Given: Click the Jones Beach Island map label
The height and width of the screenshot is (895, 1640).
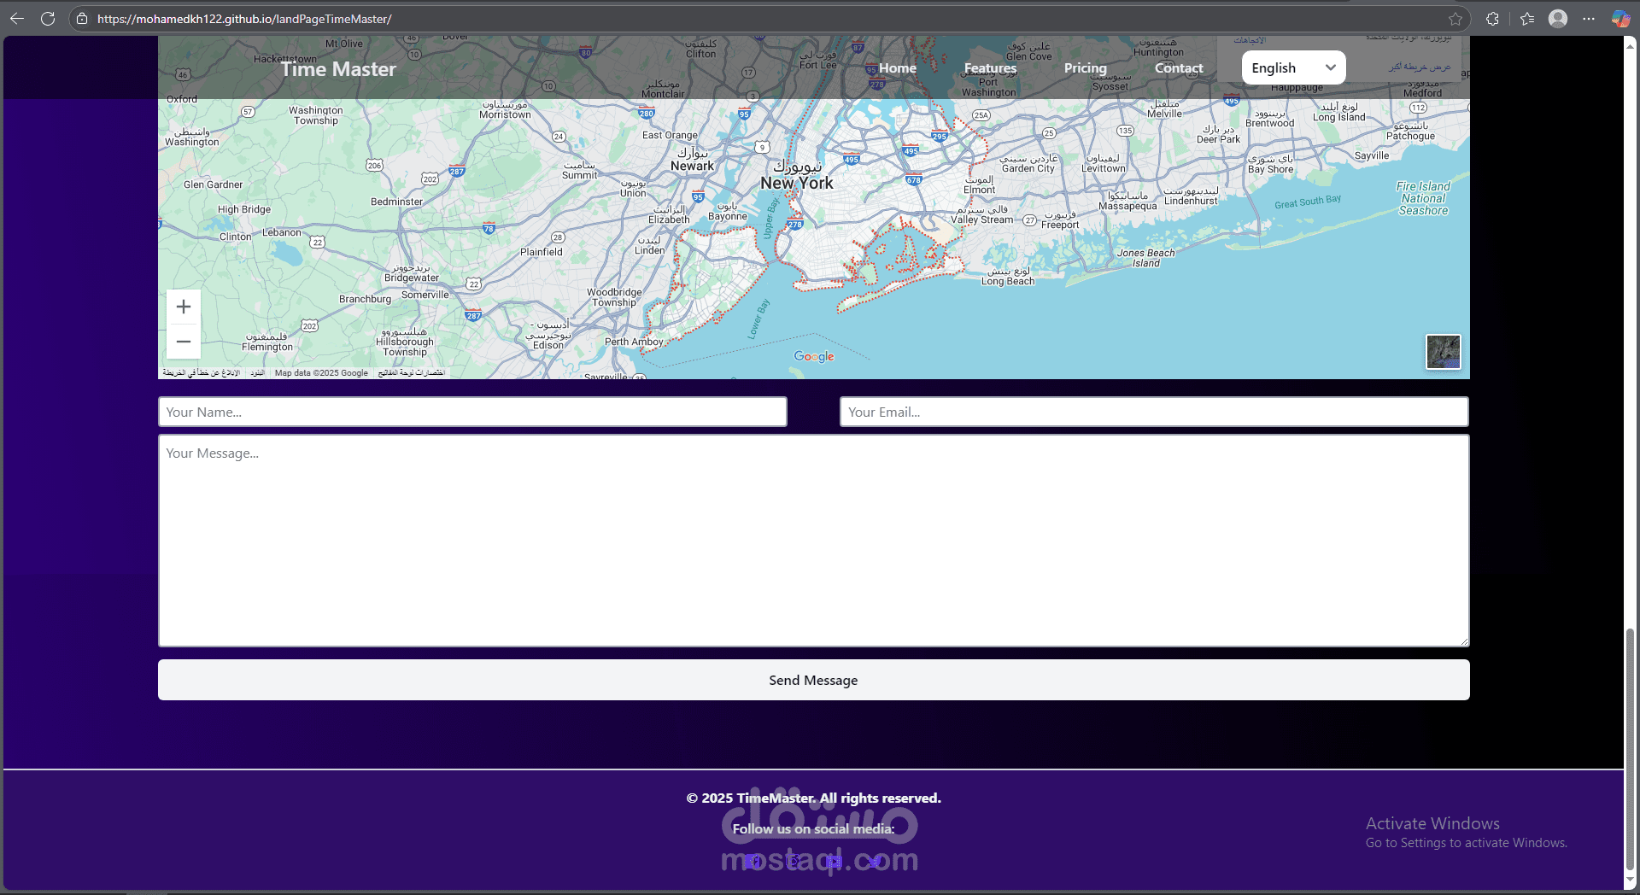Looking at the screenshot, I should coord(1146,258).
